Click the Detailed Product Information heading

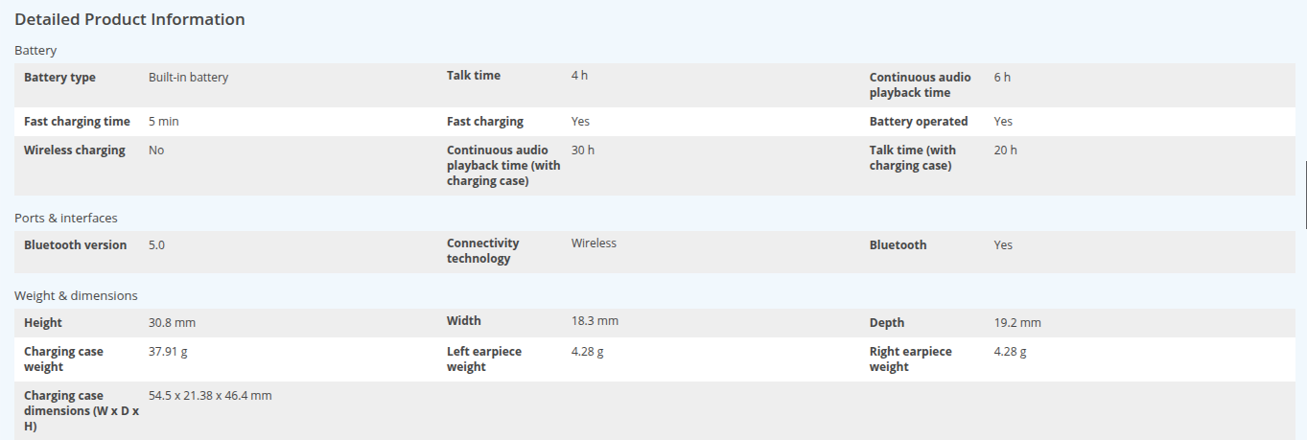[129, 19]
